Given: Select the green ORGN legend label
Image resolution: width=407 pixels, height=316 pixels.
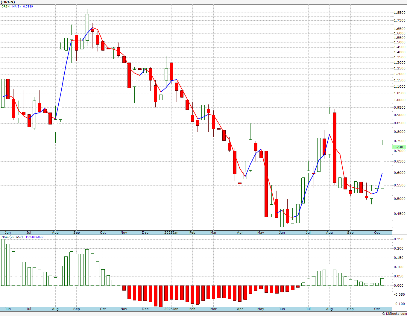Looking at the screenshot, I should pos(5,6).
